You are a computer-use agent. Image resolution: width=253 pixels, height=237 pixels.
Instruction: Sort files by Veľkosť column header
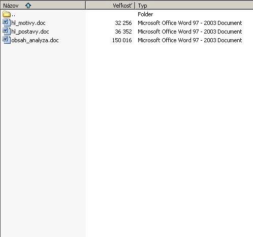[x=110, y=6]
